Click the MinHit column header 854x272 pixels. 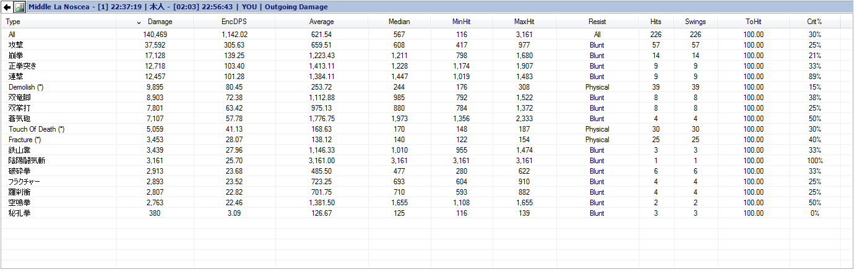click(462, 22)
